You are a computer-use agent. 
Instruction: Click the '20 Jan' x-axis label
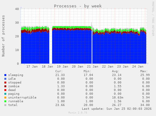(x=78, y=67)
